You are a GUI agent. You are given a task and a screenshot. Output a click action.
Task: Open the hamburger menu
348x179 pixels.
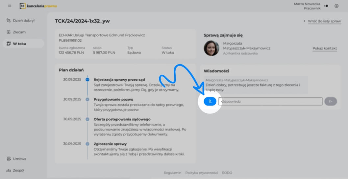pos(10,6)
